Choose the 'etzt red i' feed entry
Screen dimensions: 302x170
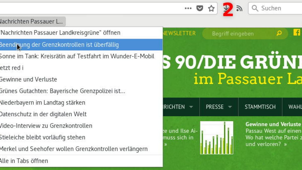(81, 68)
